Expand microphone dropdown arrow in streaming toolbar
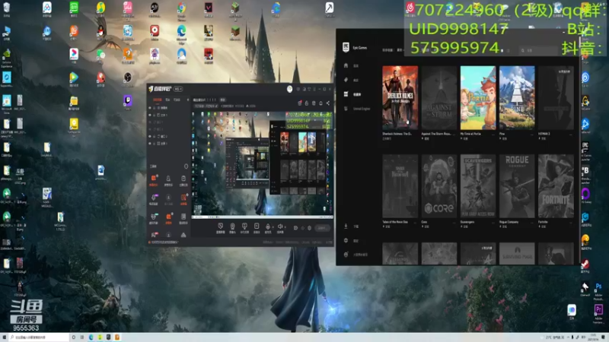 [x=273, y=226]
